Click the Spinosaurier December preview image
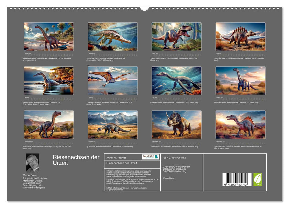The width and height of the screenshot is (289, 208). (x=241, y=125)
